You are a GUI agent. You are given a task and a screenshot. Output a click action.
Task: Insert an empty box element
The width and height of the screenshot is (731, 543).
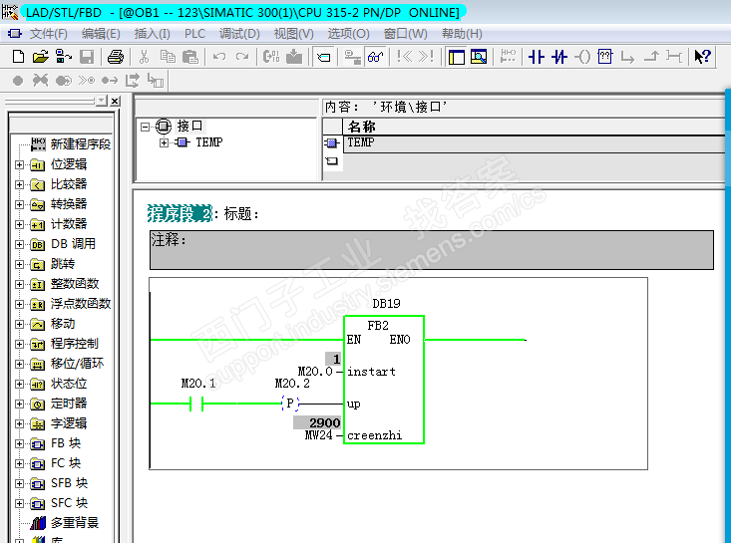604,57
